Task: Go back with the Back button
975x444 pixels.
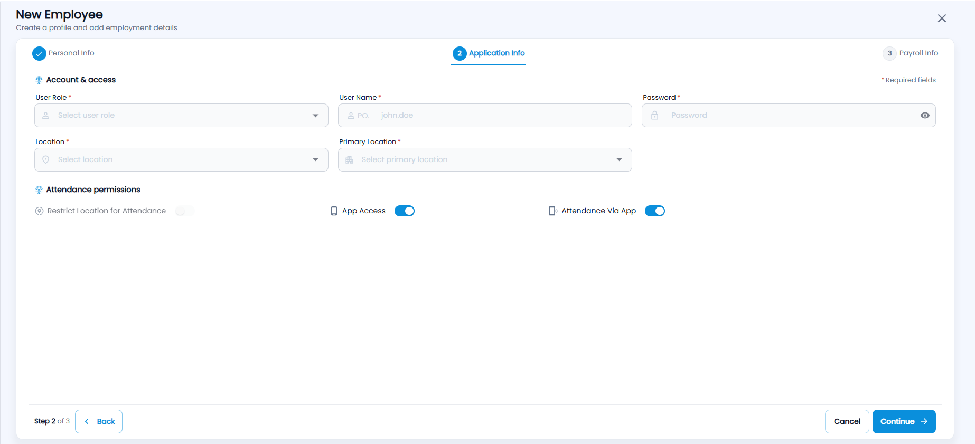Action: [x=99, y=421]
